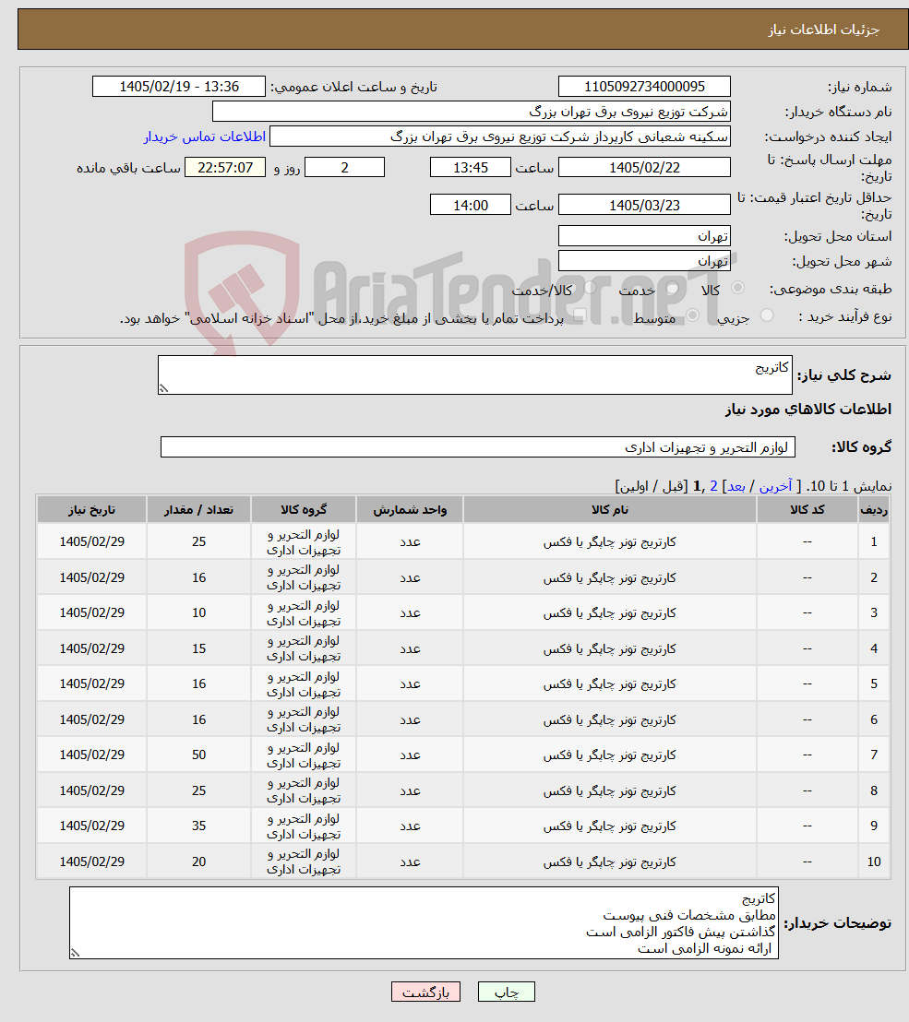Grab the buyer notes resize handle

click(76, 952)
